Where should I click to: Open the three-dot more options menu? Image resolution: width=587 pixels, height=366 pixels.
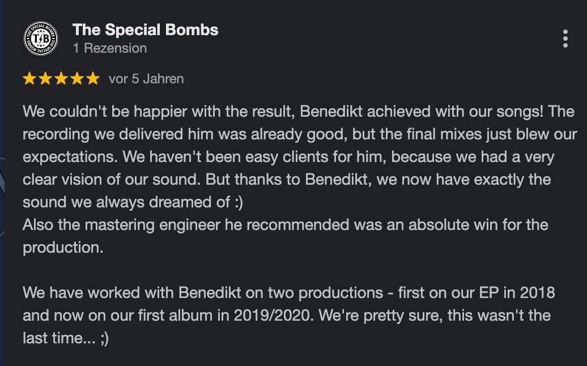coord(565,39)
